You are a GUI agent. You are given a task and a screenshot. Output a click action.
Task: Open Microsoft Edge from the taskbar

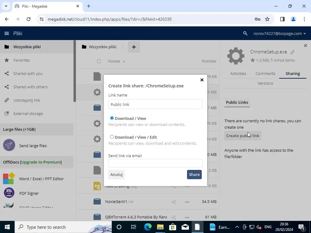[148, 227]
